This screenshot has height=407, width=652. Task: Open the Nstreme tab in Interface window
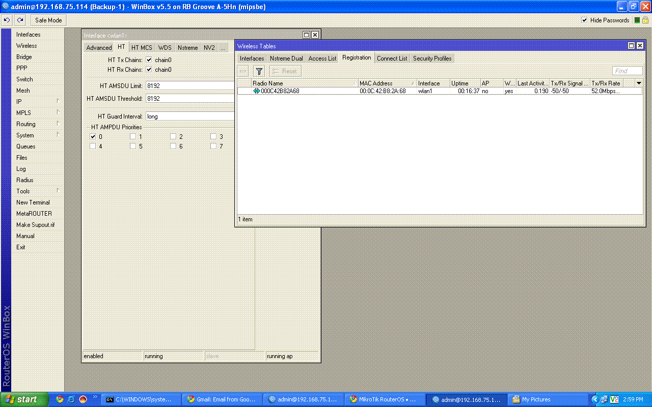(187, 48)
